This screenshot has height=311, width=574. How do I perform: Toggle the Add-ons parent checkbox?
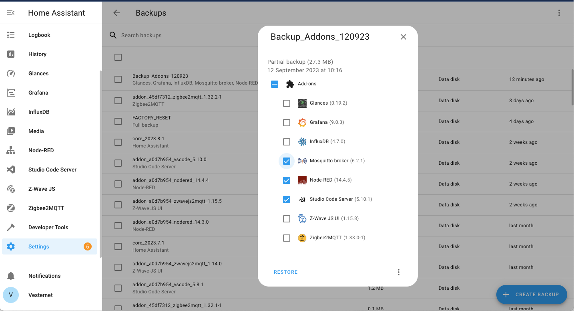275,84
